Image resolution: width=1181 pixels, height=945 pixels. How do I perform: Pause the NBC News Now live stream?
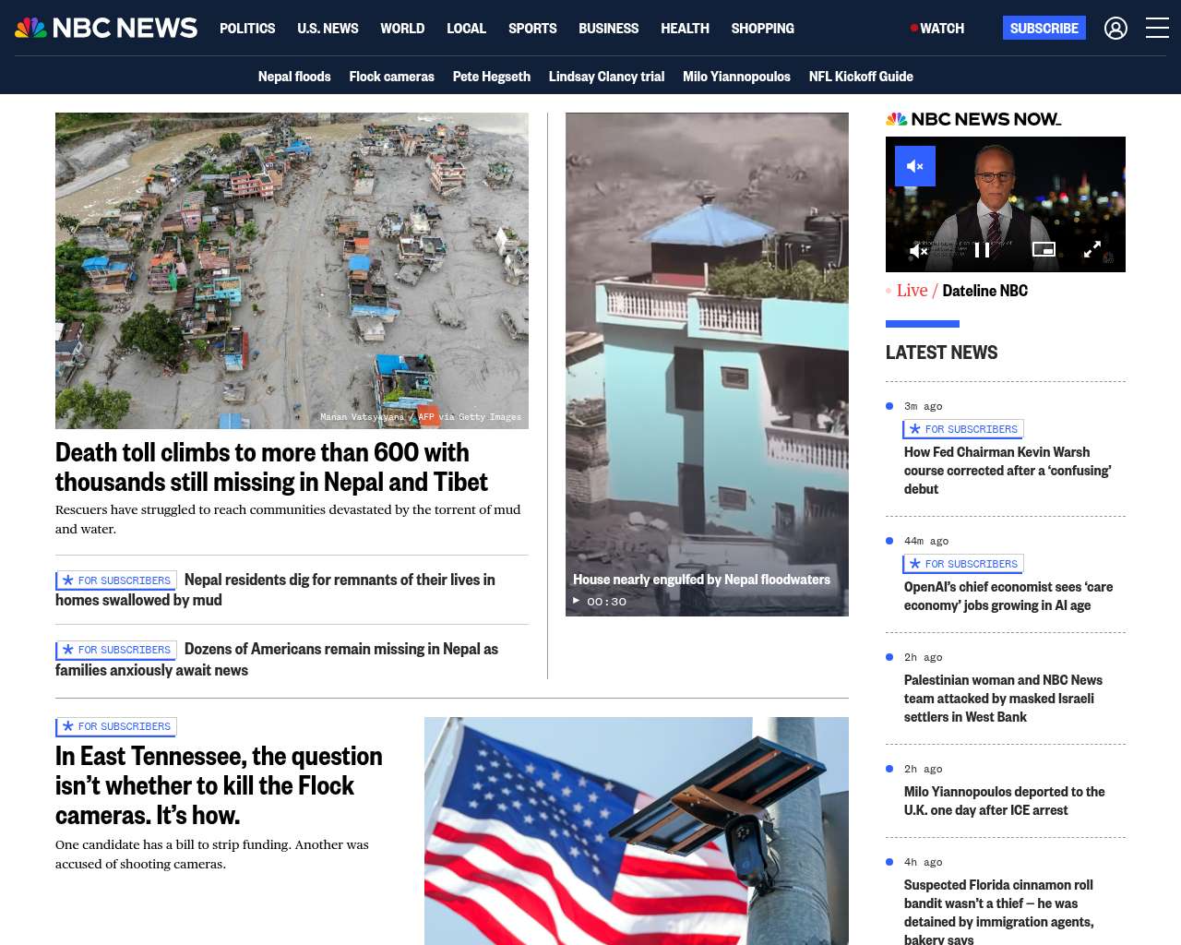point(982,250)
